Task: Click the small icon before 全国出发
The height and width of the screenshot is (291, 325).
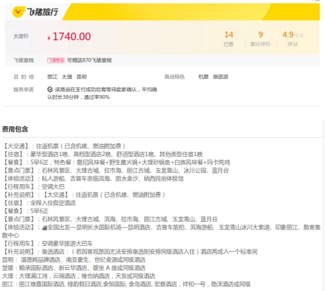Action: coord(45,227)
